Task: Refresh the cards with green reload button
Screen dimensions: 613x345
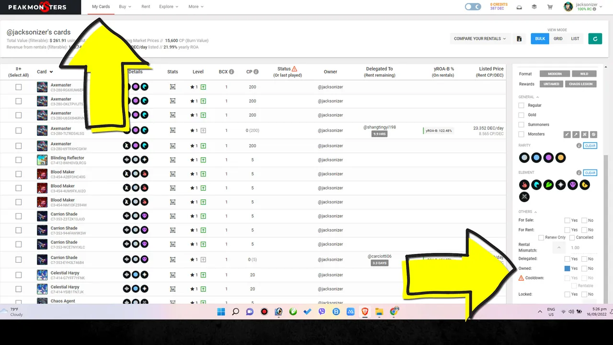Action: (595, 39)
